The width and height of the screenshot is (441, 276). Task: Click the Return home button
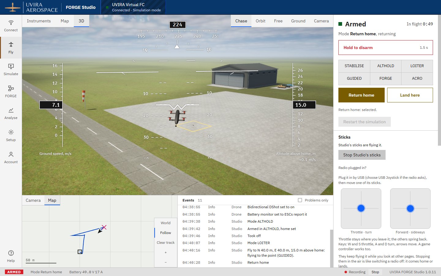pos(361,95)
